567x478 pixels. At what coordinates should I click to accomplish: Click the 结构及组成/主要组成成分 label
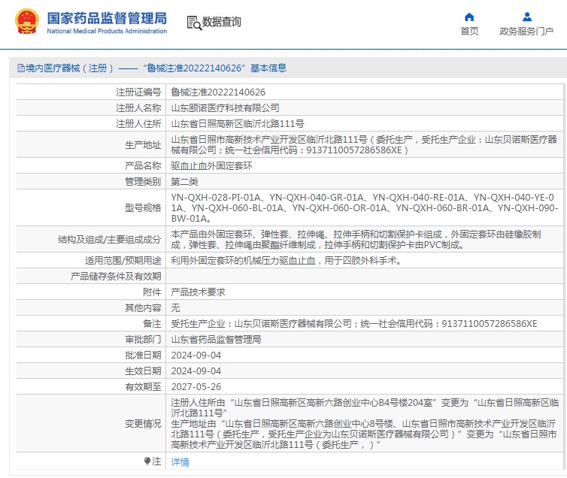pos(110,240)
